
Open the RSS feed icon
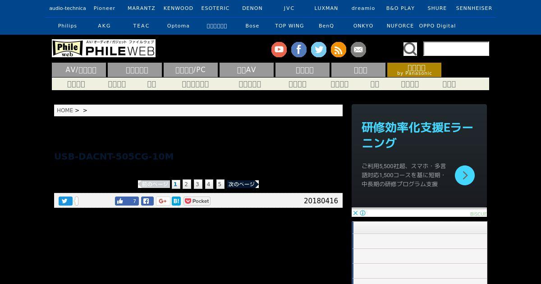click(x=339, y=50)
